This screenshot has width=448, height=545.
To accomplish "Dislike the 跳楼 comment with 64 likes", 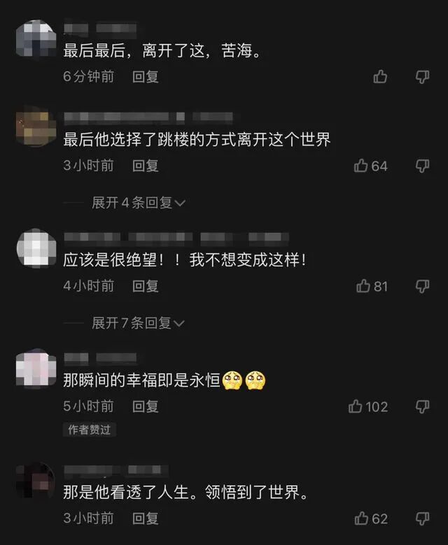I will point(422,166).
